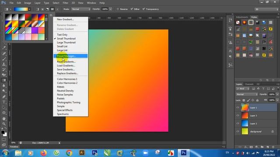The image size is (280, 157).
Task: Open the gradient picker dropdown arrow
Action: point(29,9)
